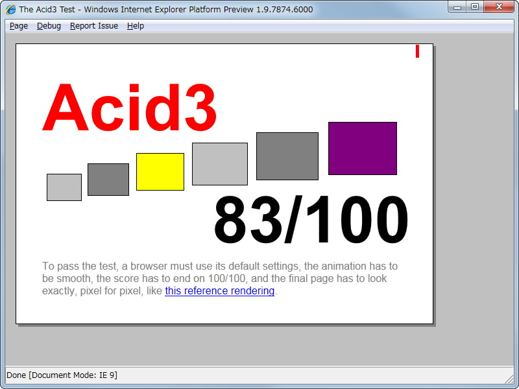Select the purple rectangle in the staircase

(x=362, y=148)
